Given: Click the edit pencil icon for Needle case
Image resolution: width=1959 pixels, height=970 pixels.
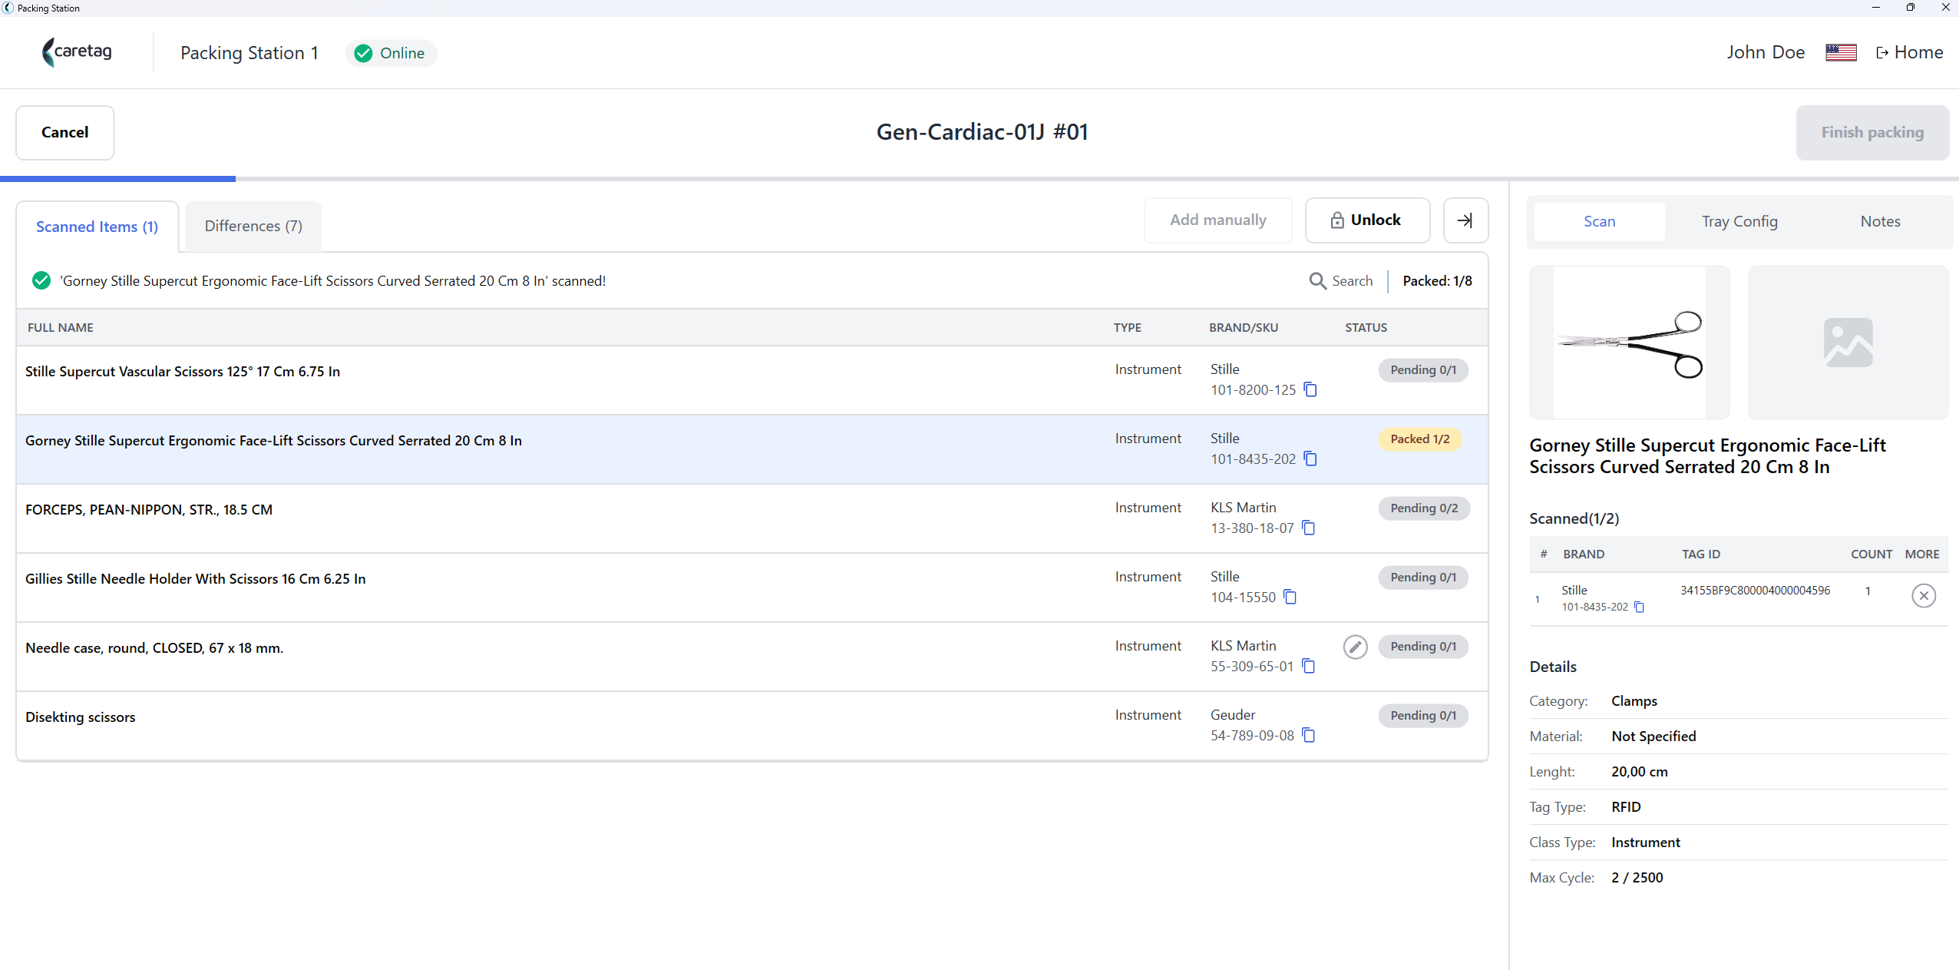Looking at the screenshot, I should pos(1355,647).
